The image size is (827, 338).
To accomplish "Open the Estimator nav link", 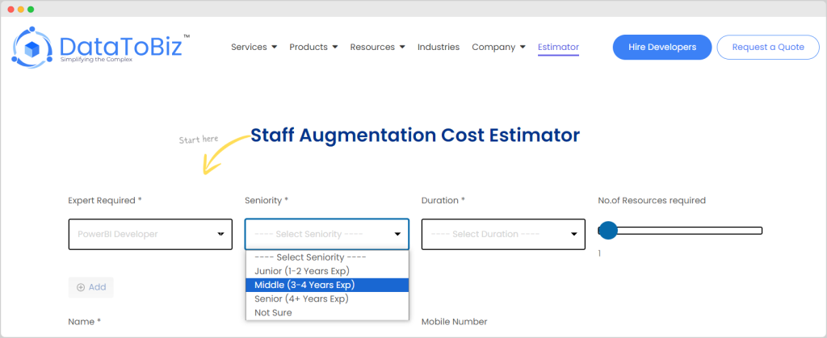I will (x=558, y=47).
